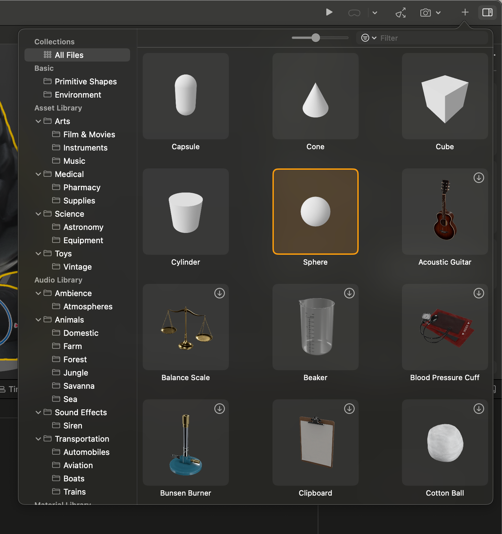Viewport: 502px width, 534px height.
Task: Select the Pharmacy folder
Action: [76, 187]
